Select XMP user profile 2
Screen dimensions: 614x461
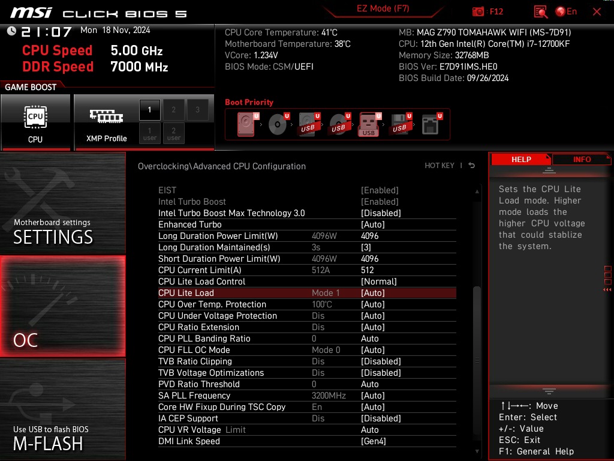173,133
